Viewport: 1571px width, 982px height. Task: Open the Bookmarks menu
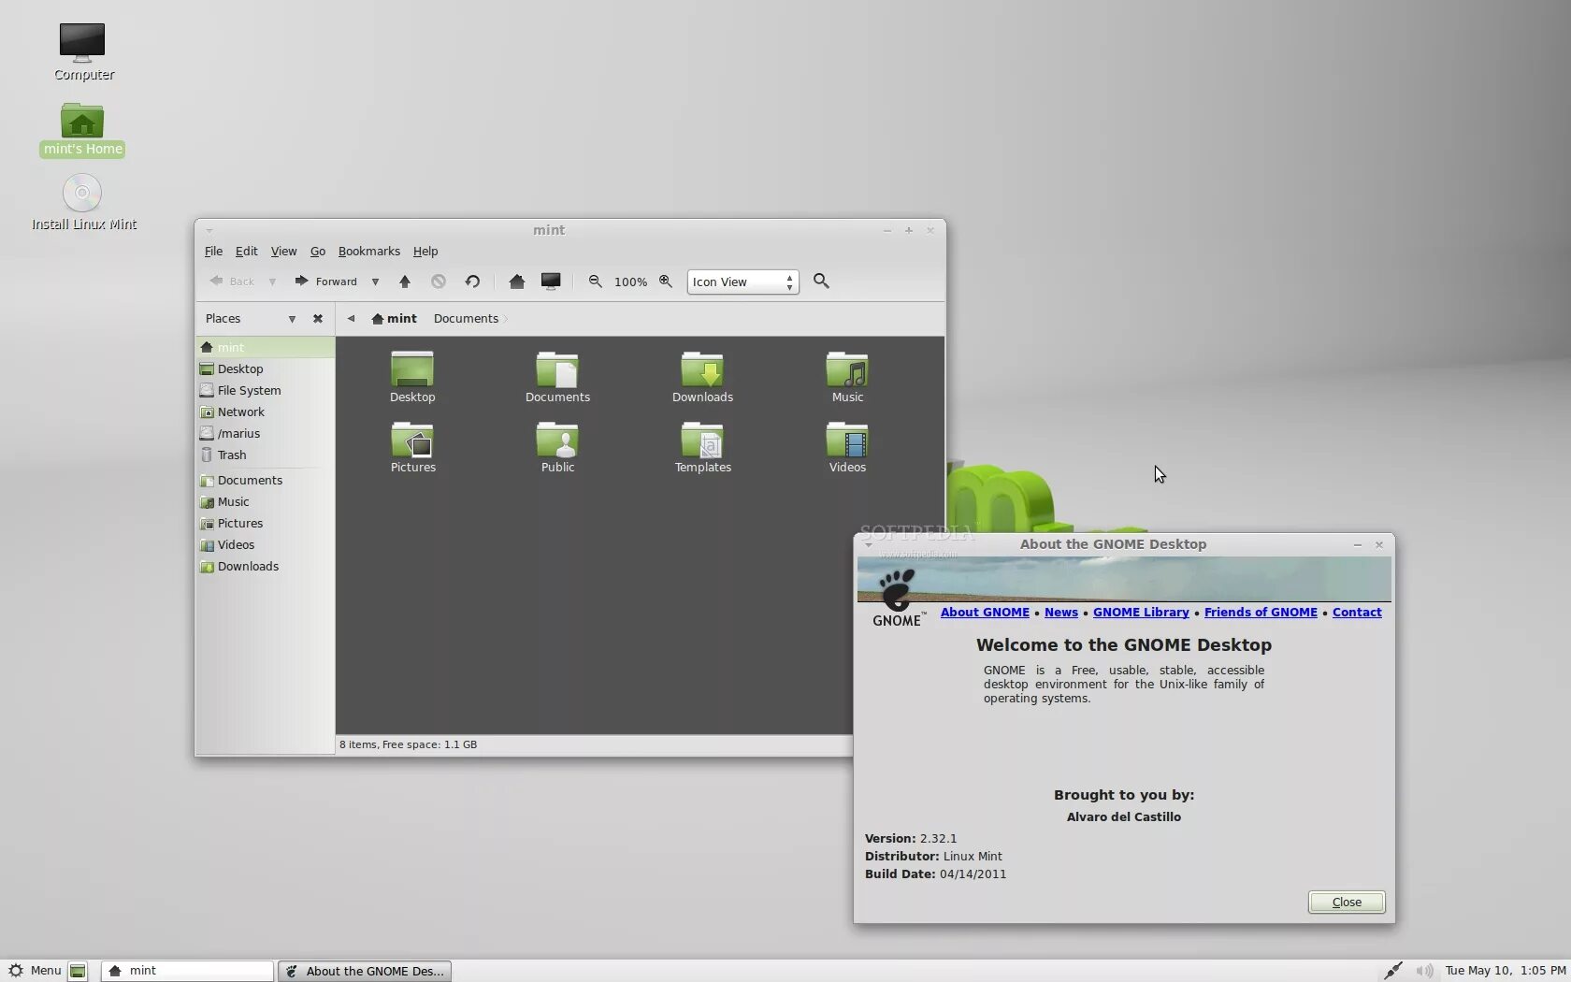tap(368, 252)
